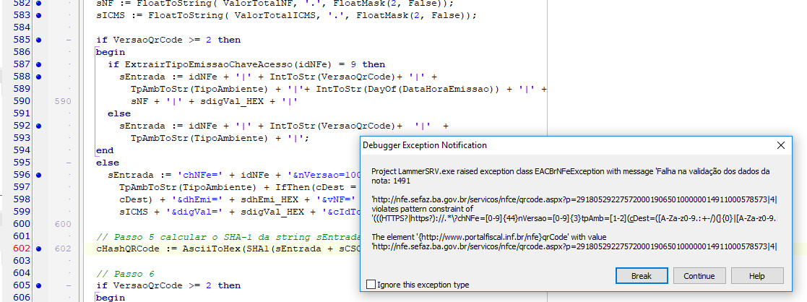Click 'The element {http://www.portalfiscal.inf.br/nfe}qrCode' text
The image size is (807, 302).
pos(489,237)
